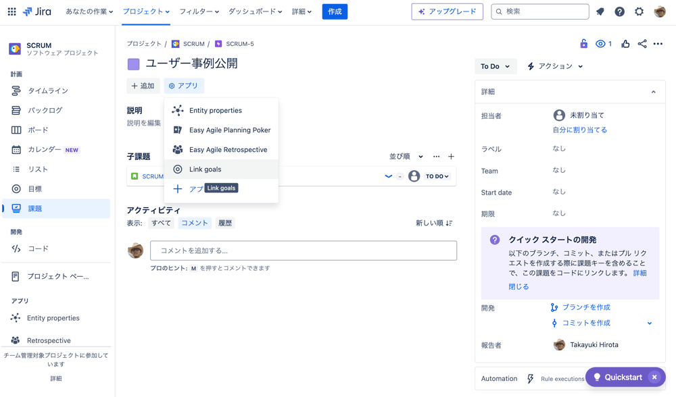Screen dimensions: 676x397
Task: Toggle Newest first (新しい順) sort order
Action: pos(434,223)
